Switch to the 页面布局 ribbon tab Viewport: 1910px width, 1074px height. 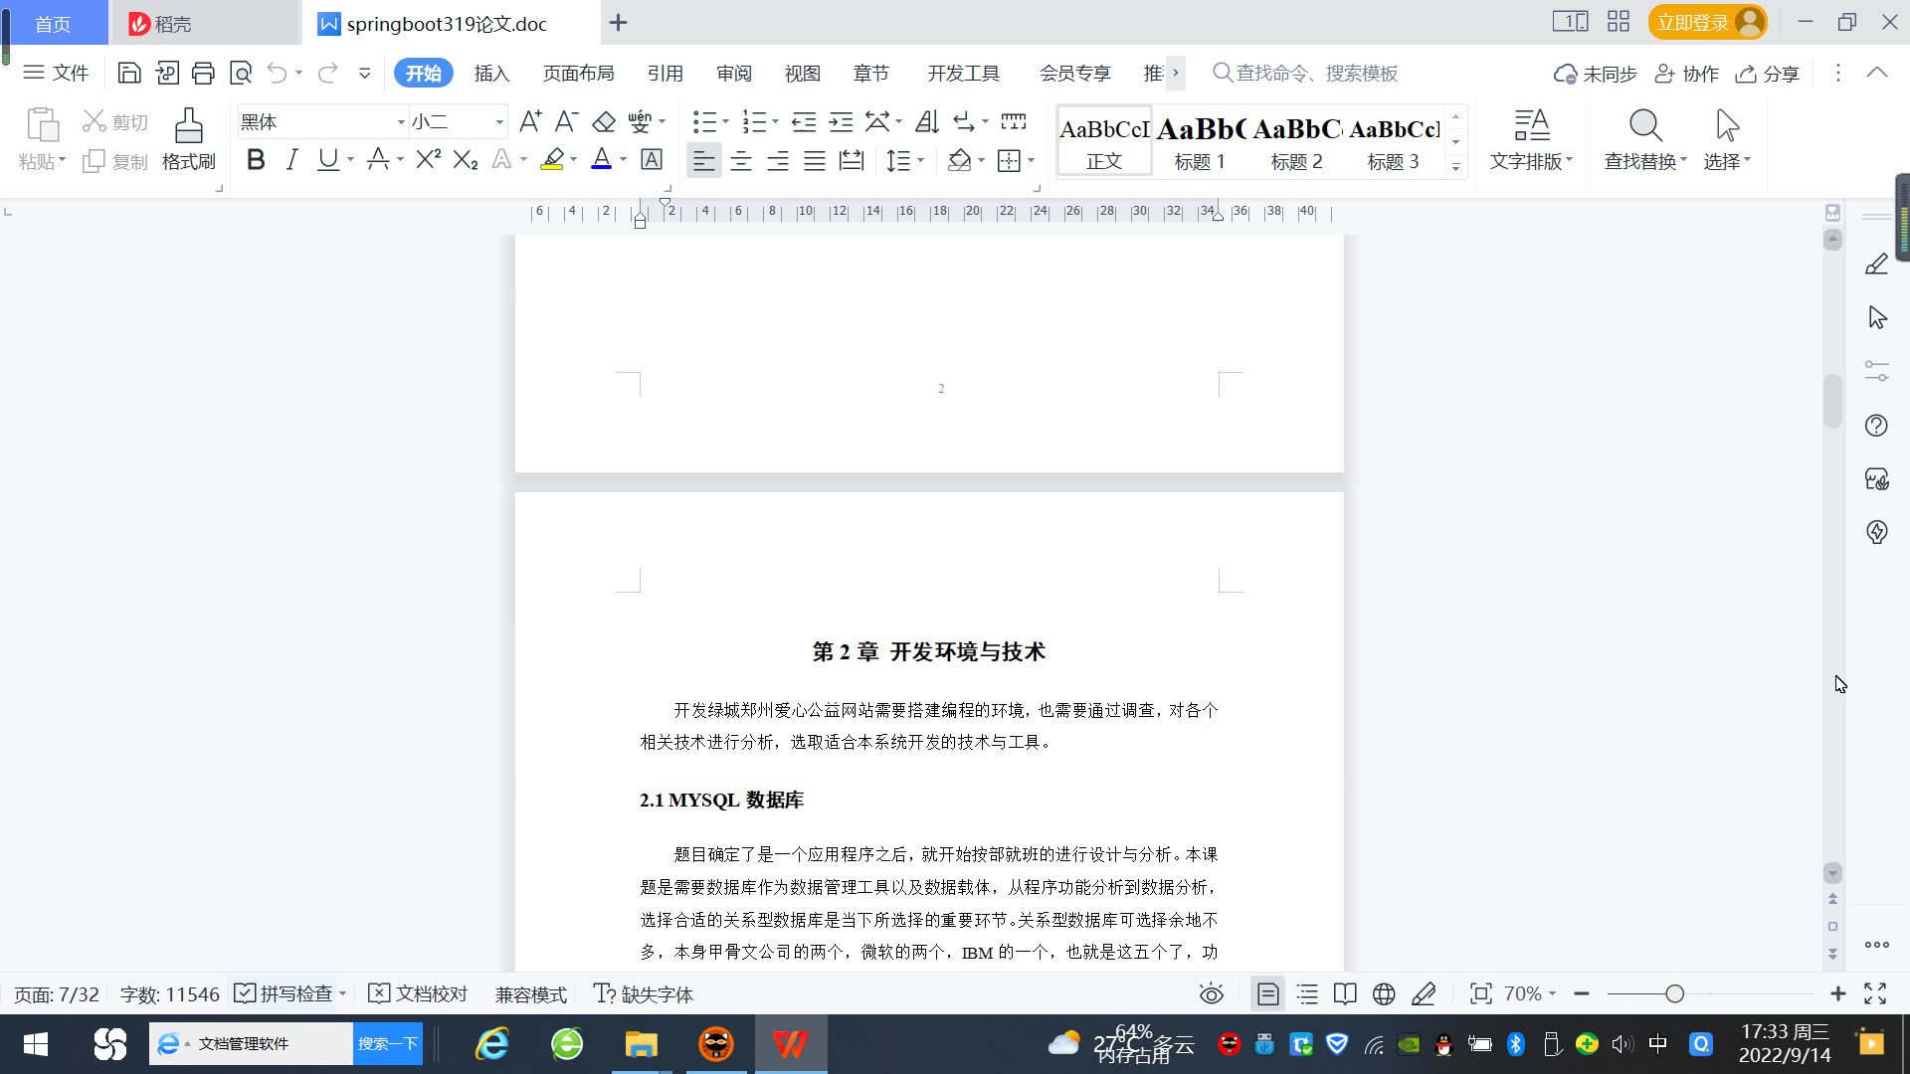(x=578, y=74)
